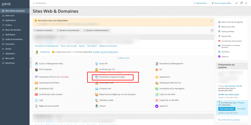
Task: Click Supprimer le site Web
Action: [169, 100]
